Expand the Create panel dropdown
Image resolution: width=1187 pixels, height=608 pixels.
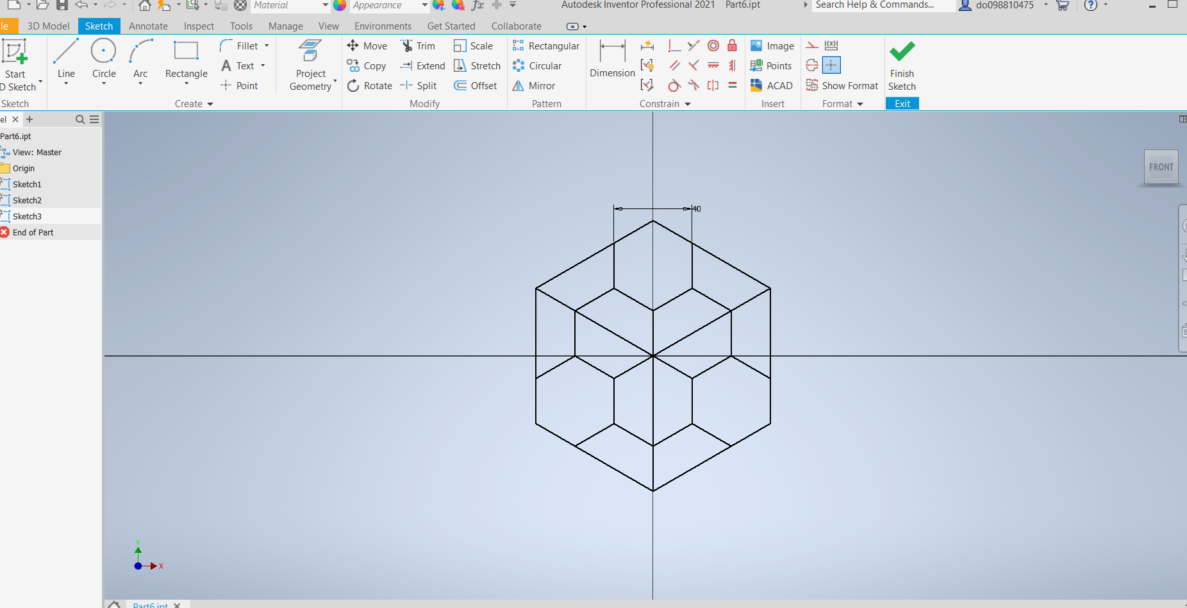pyautogui.click(x=210, y=104)
